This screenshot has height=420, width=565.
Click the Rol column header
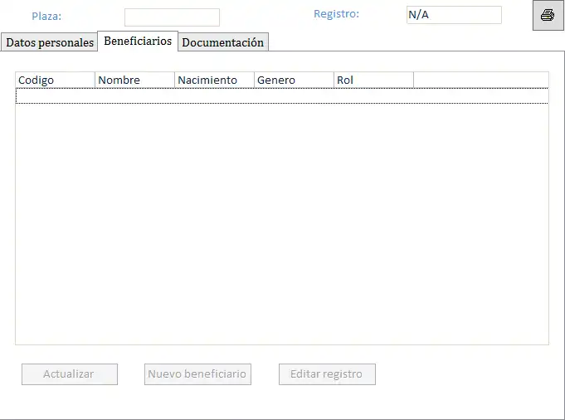373,80
